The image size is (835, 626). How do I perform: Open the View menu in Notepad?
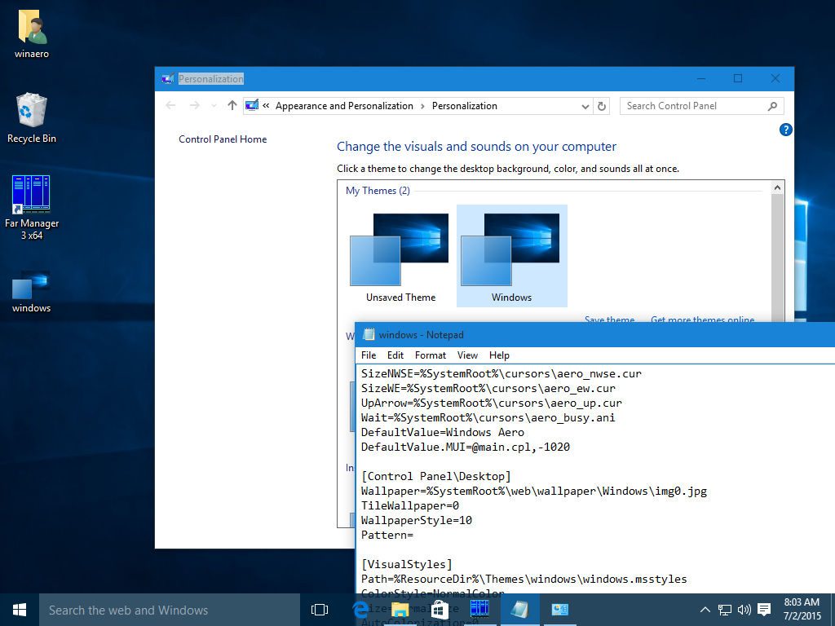click(x=467, y=355)
